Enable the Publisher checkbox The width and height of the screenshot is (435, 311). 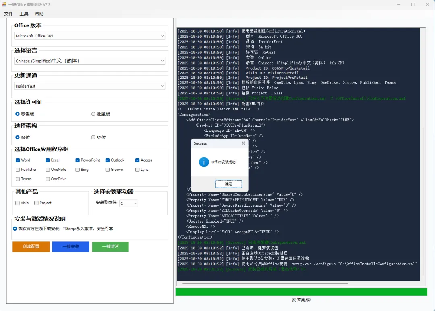point(18,170)
